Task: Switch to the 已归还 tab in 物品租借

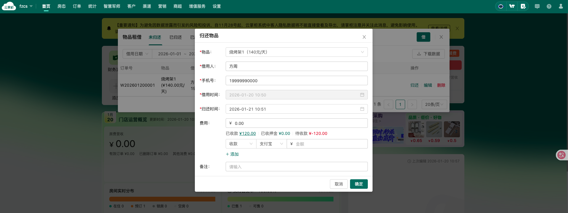Action: pos(176,37)
